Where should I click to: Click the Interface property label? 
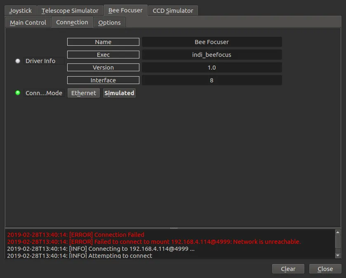click(103, 80)
